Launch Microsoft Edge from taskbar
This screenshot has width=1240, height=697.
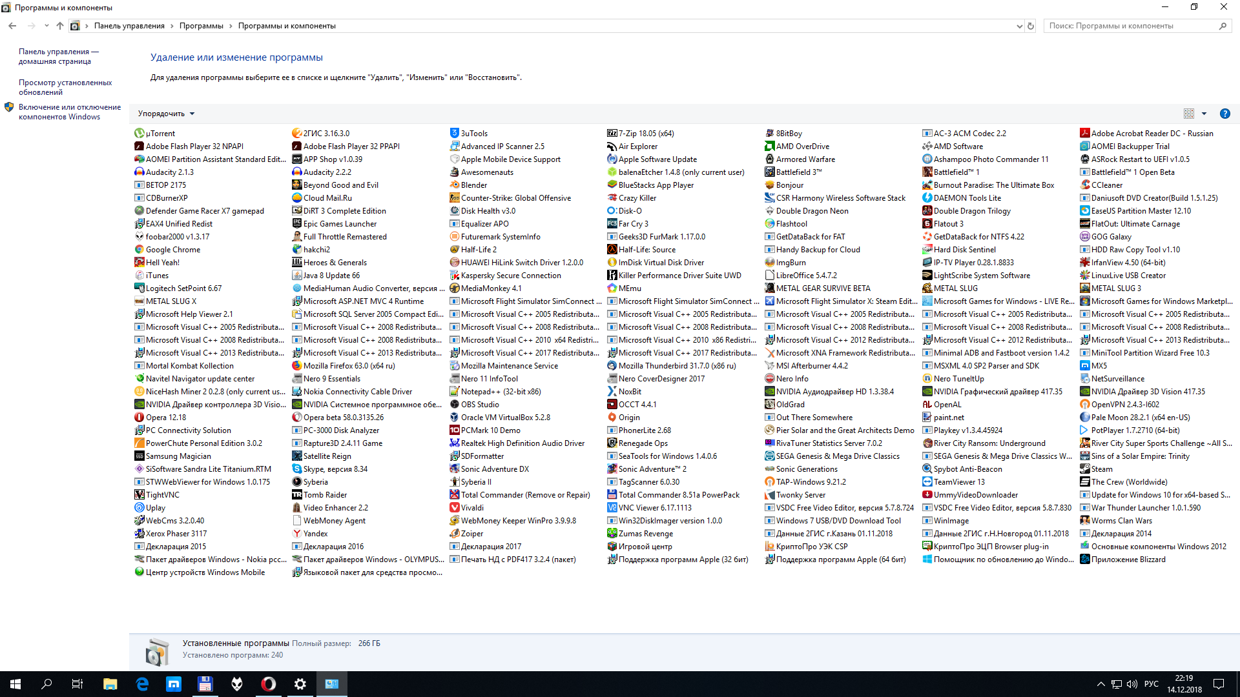coord(142,684)
